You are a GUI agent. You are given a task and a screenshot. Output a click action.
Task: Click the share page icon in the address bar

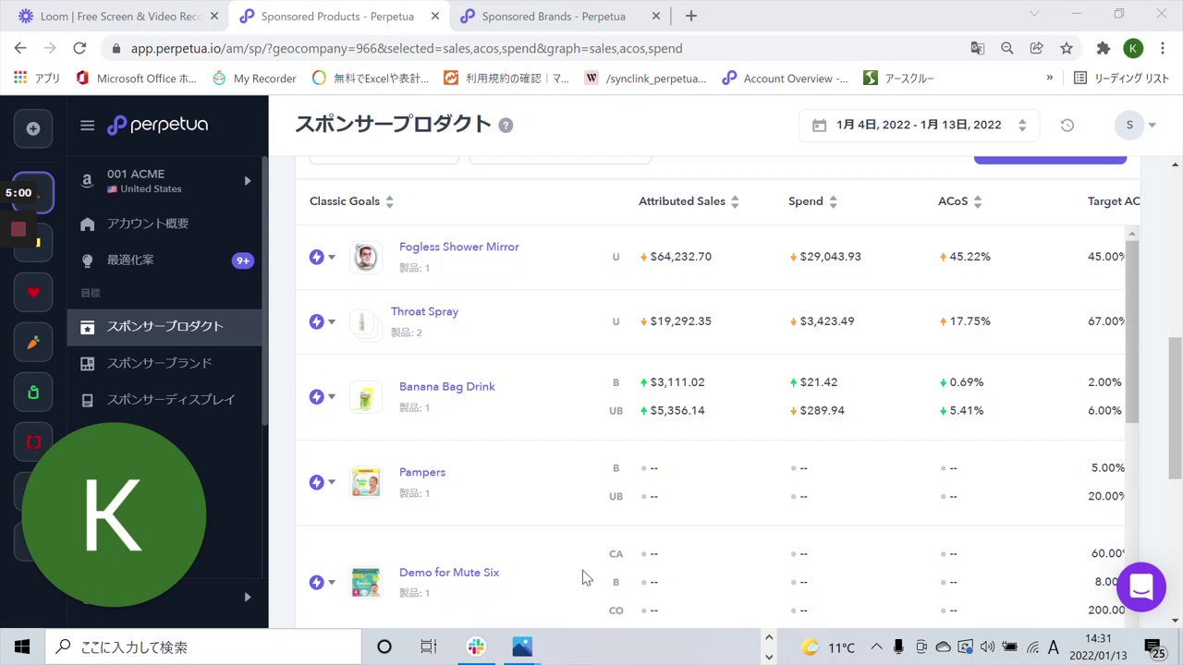pos(1037,48)
